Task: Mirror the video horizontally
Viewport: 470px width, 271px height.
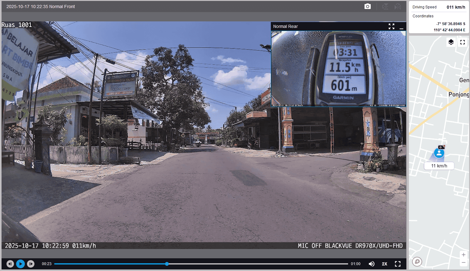Action: click(398, 7)
